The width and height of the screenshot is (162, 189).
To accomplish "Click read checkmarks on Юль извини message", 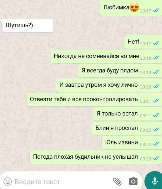I will click(156, 144).
